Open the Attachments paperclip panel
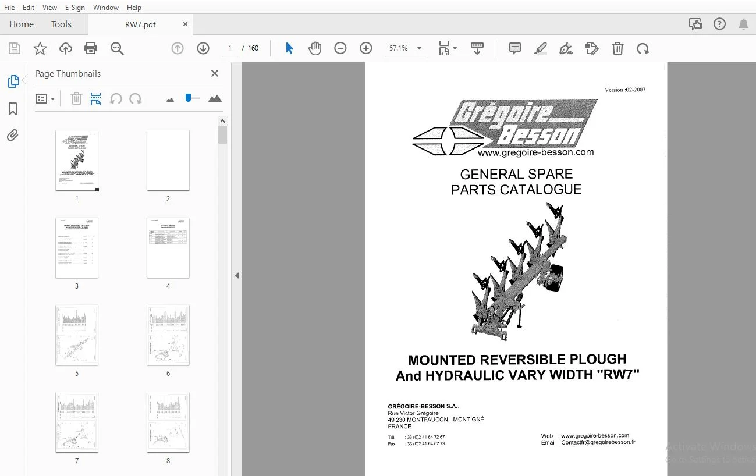This screenshot has width=756, height=476. tap(13, 136)
